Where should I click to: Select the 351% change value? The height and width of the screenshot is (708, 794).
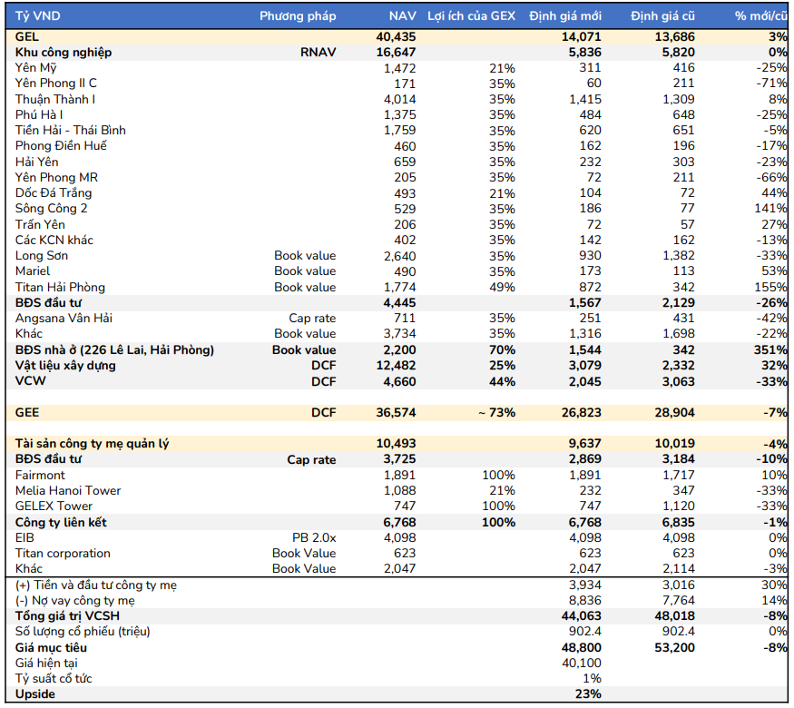click(770, 350)
